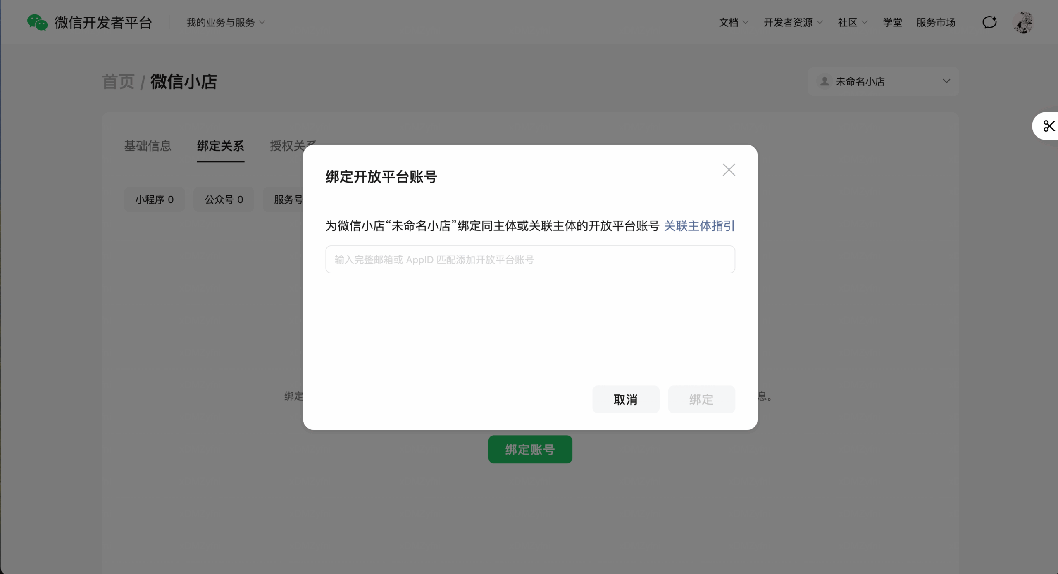This screenshot has height=574, width=1058.
Task: Select the 绑定关系 tab
Action: click(220, 146)
